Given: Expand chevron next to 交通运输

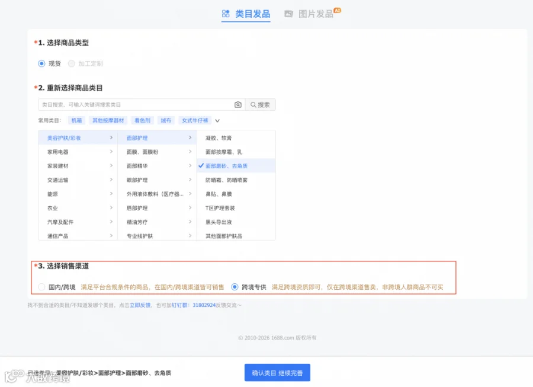Looking at the screenshot, I should (111, 180).
